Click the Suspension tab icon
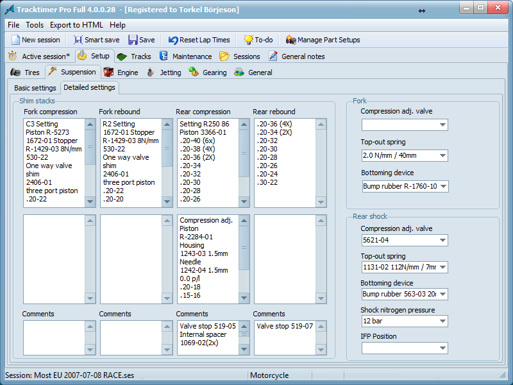This screenshot has height=385, width=513. pos(53,71)
